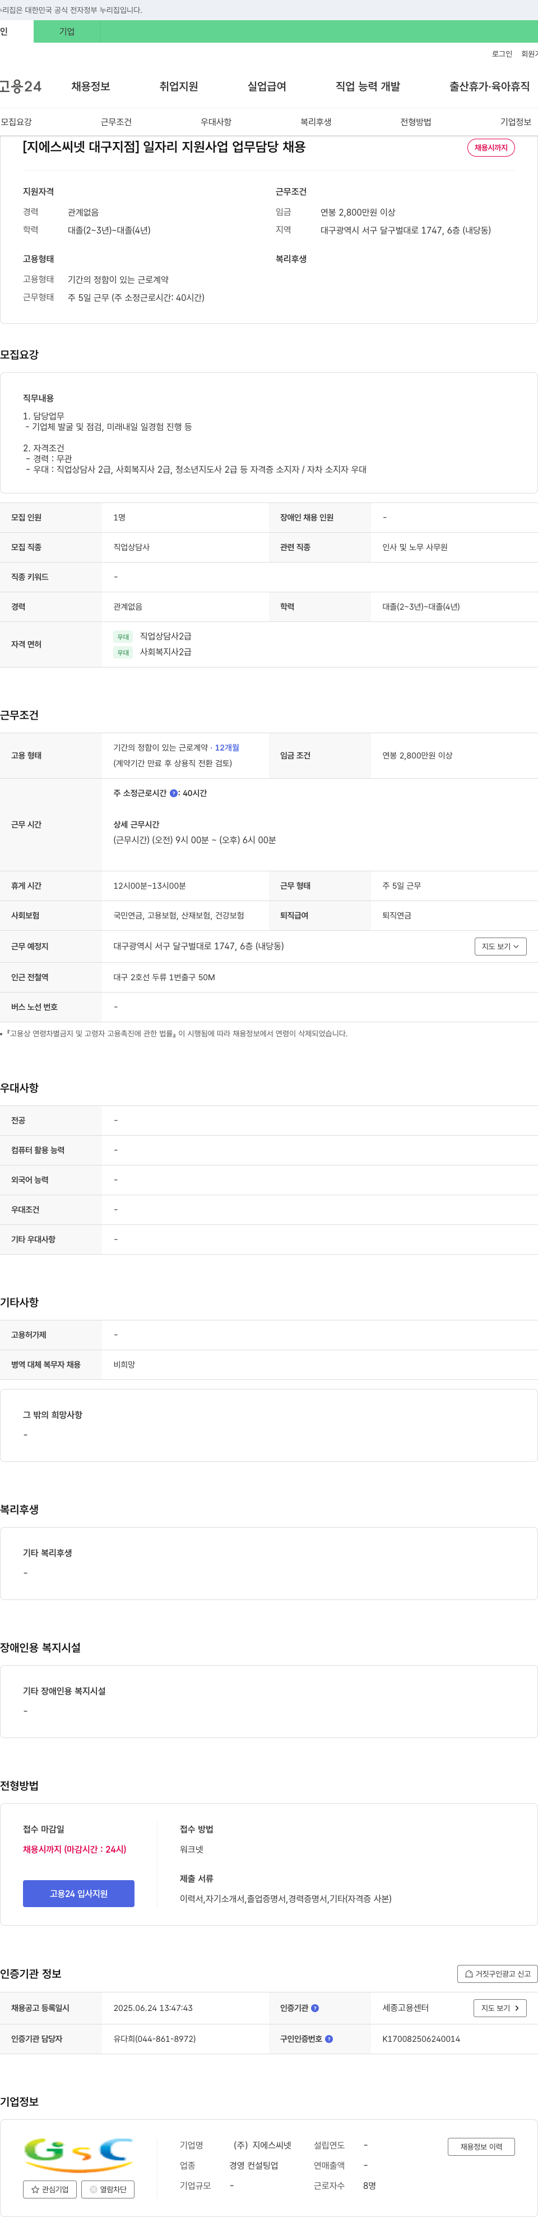Click the 퇴직연금 retirement benefit value
The width and height of the screenshot is (538, 2217).
click(x=397, y=916)
